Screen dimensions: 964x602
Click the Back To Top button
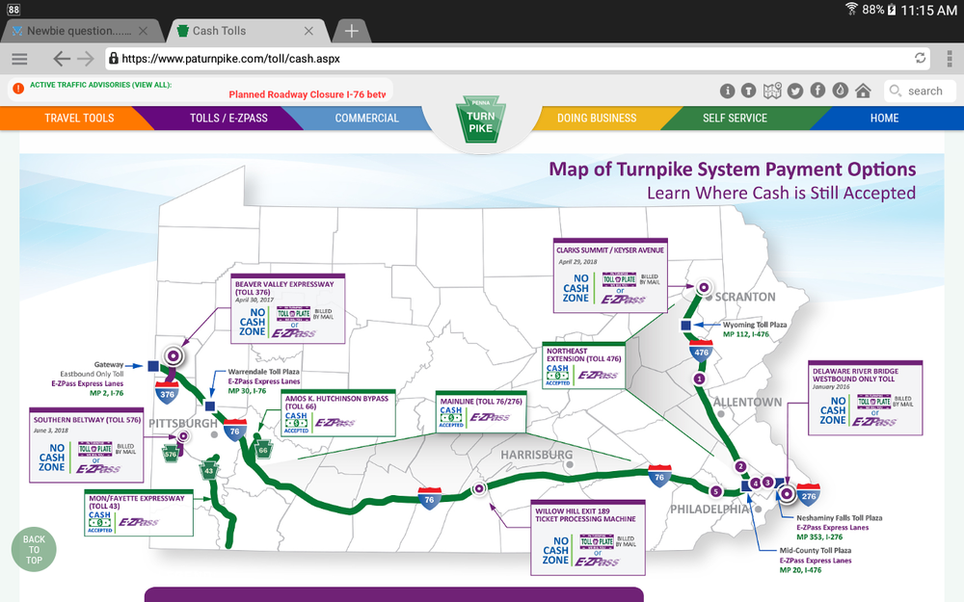point(34,549)
